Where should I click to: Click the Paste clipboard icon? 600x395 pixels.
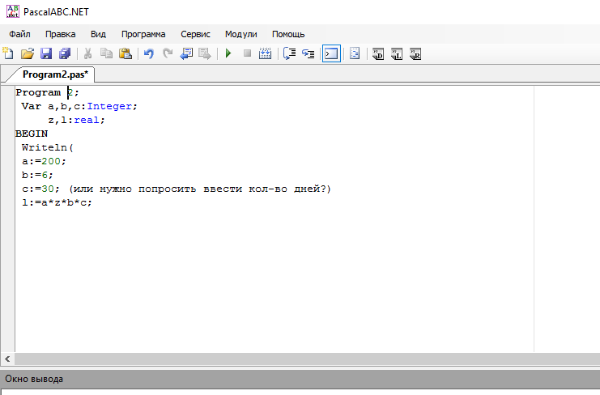pos(126,54)
